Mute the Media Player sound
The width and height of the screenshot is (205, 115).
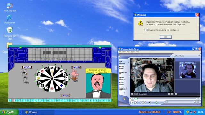click(x=150, y=103)
